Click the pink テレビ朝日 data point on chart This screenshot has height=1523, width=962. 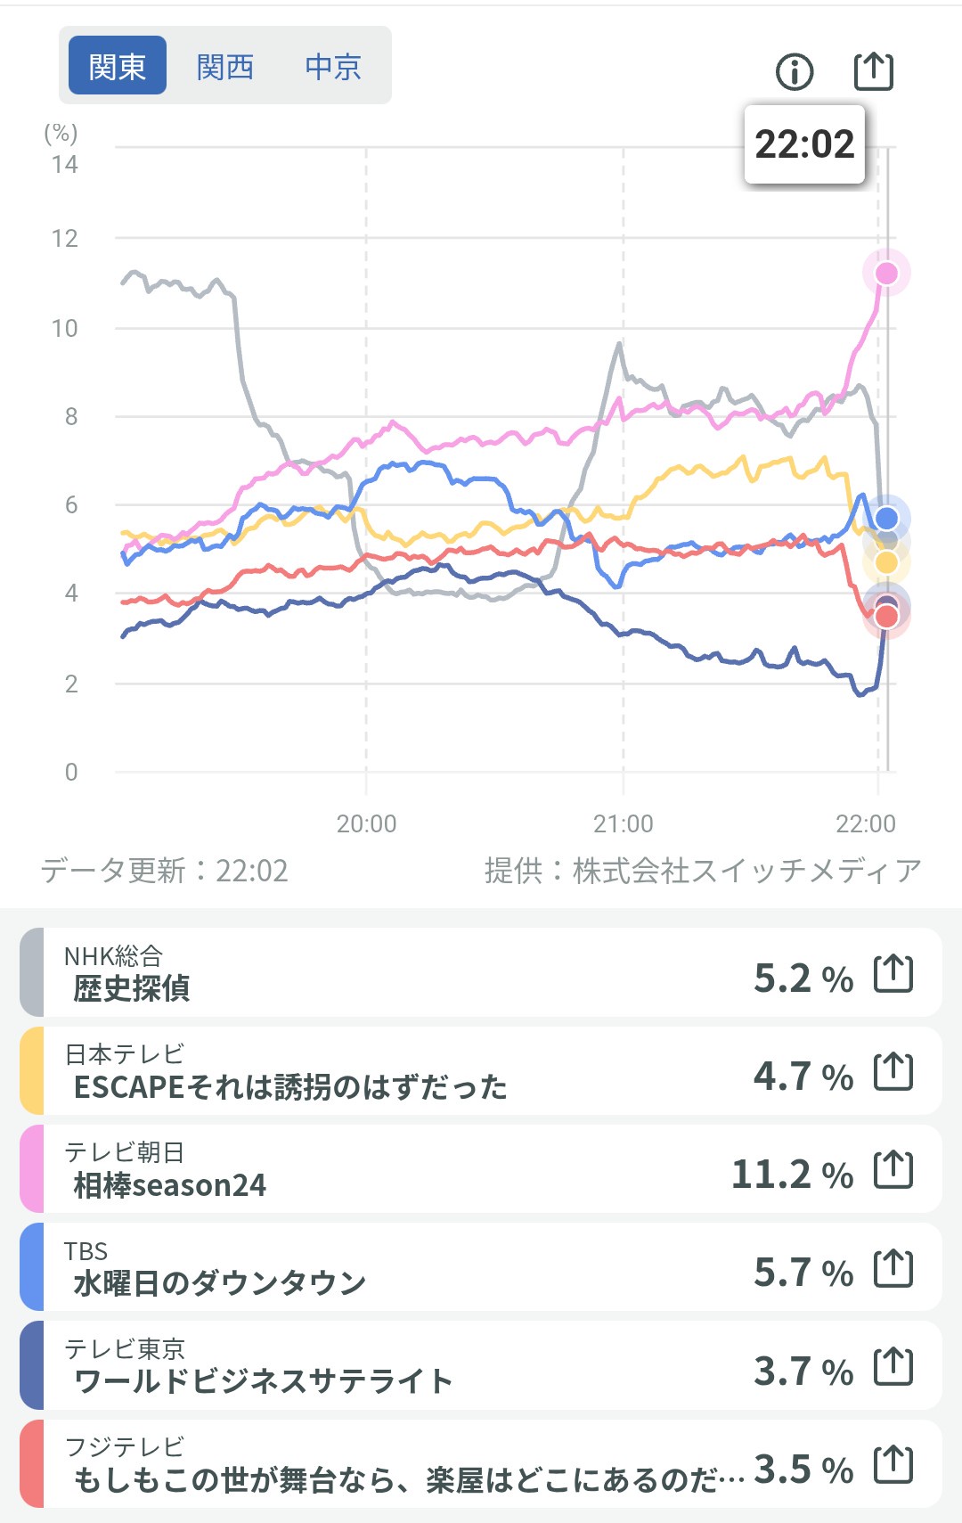point(886,273)
